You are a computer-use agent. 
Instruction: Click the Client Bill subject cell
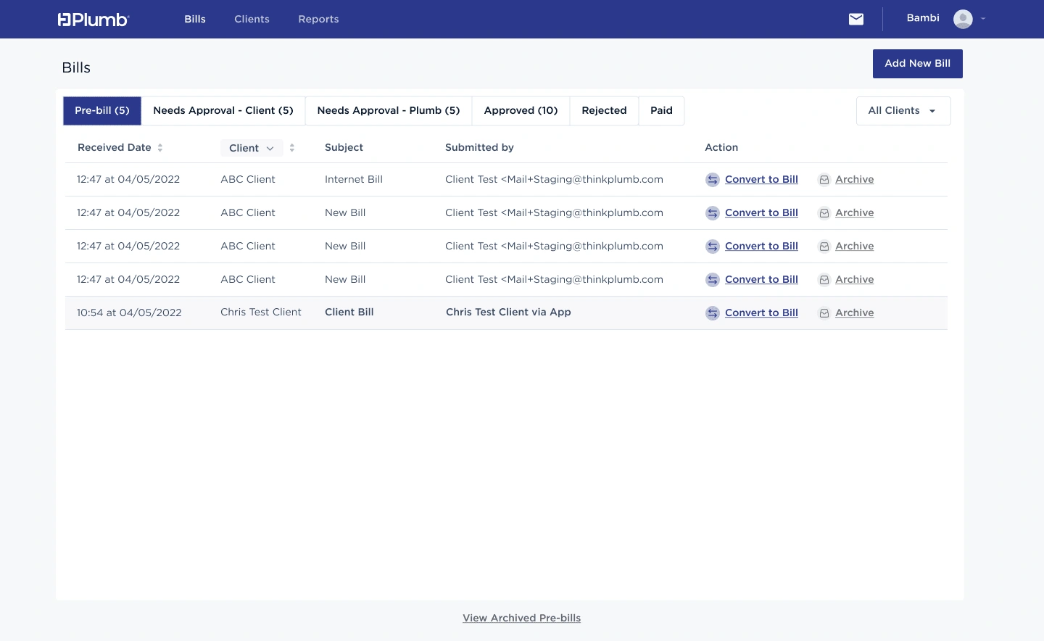pyautogui.click(x=349, y=313)
